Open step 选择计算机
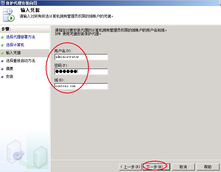The width and height of the screenshot is (221, 172). [x=15, y=45]
